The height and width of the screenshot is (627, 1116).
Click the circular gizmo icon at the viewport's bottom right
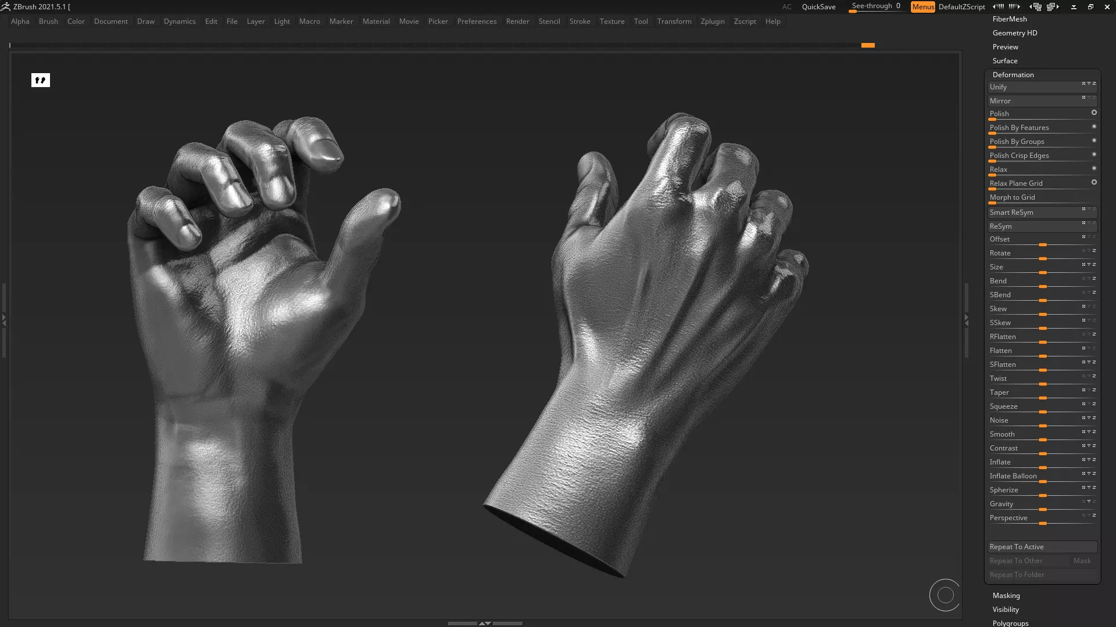coord(945,595)
